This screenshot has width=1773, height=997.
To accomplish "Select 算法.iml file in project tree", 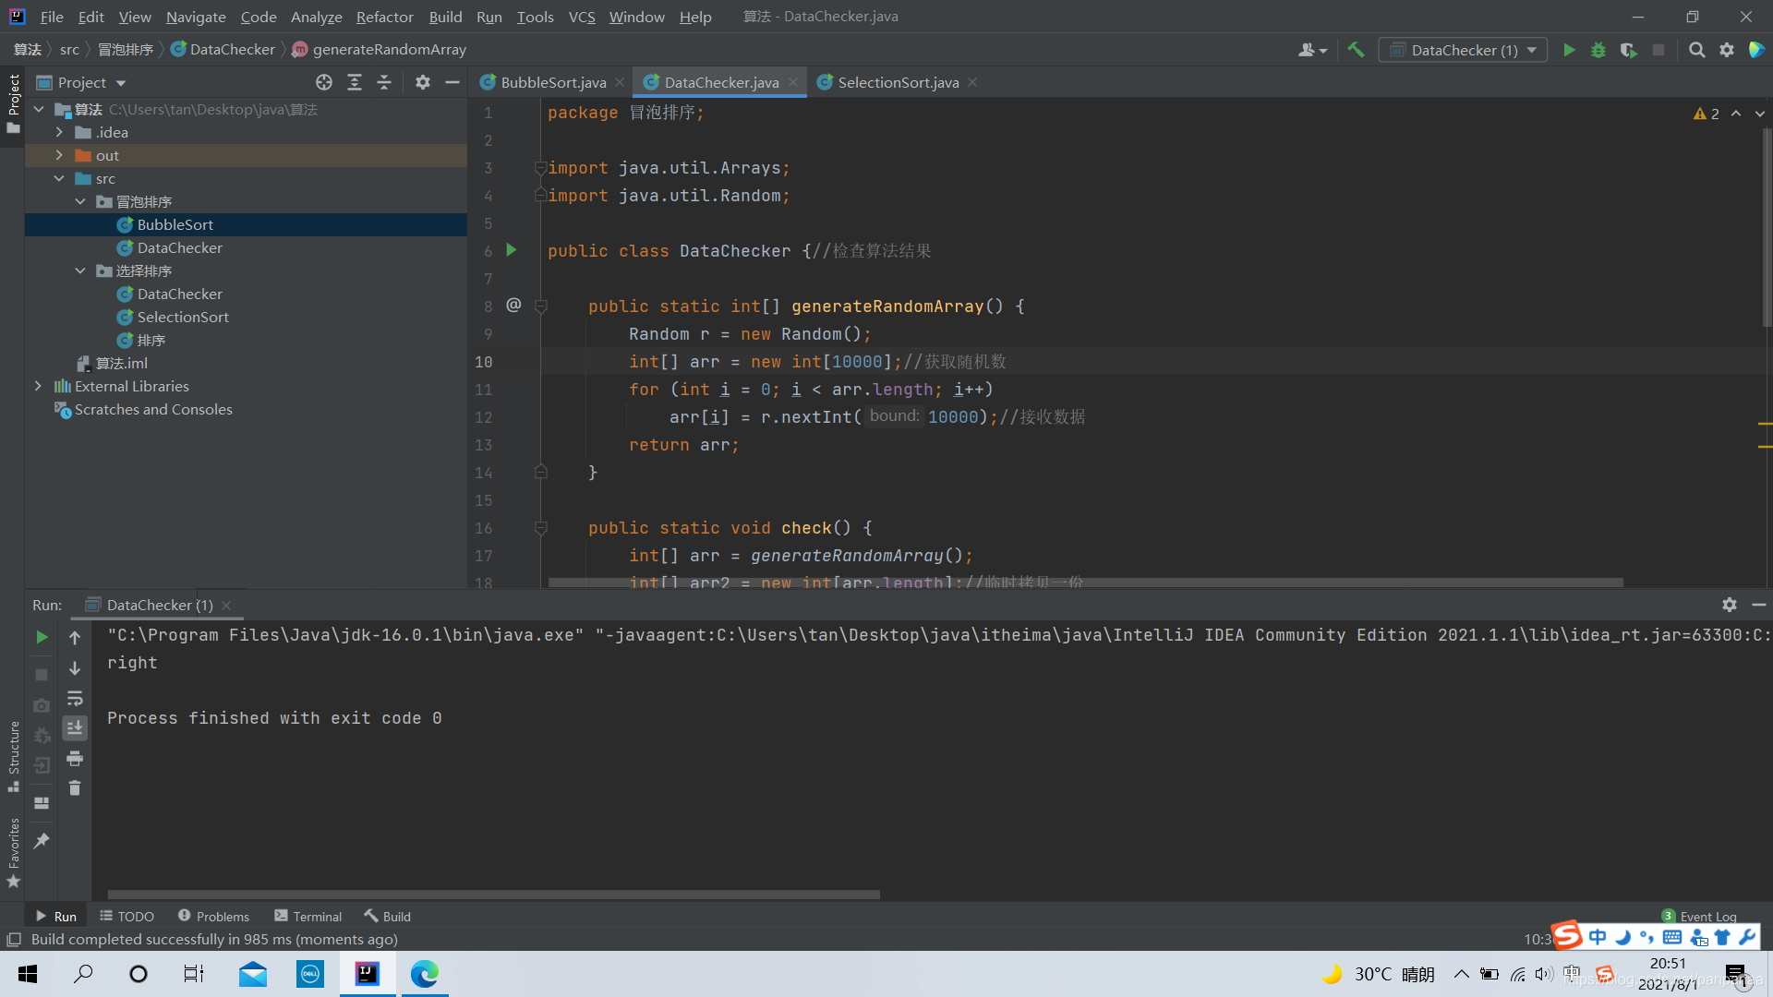I will click(112, 363).
